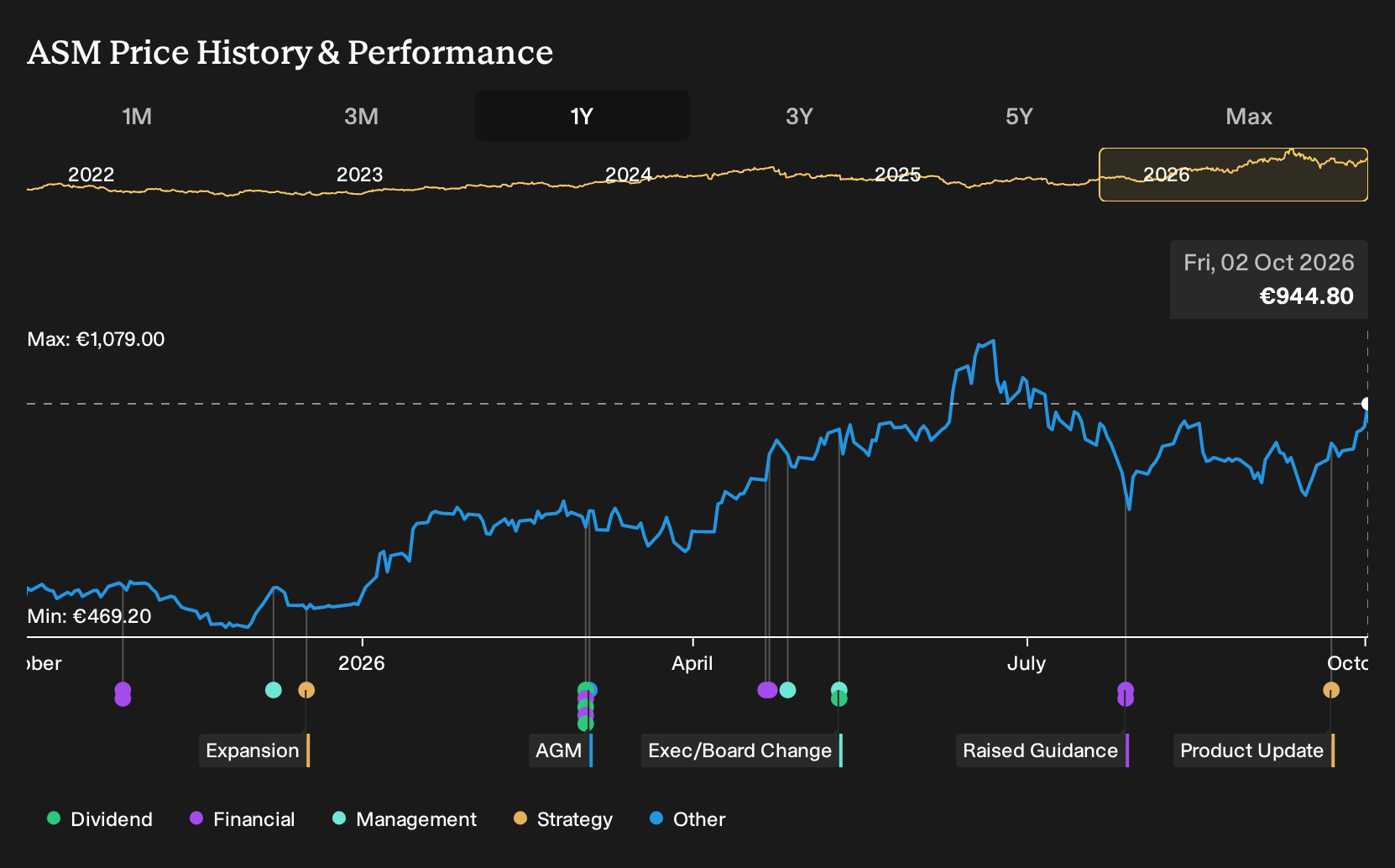The width and height of the screenshot is (1395, 868).
Task: Click the Max: €1,079.00 label
Action: coord(96,339)
